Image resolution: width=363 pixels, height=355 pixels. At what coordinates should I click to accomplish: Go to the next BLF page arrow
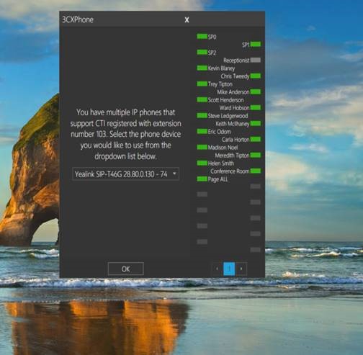pyautogui.click(x=241, y=269)
